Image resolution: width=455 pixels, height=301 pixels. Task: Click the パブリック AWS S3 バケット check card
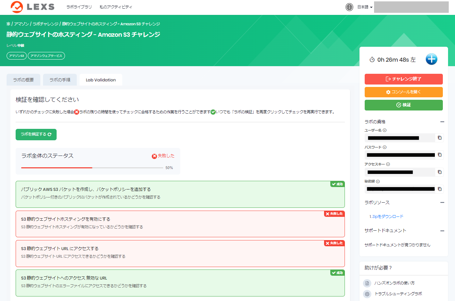click(x=180, y=194)
